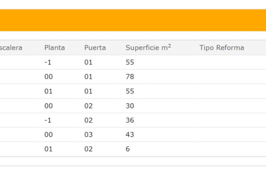Select Planta 00 in the 43 m² row
Image resolution: width=266 pixels, height=169 pixels.
49,135
